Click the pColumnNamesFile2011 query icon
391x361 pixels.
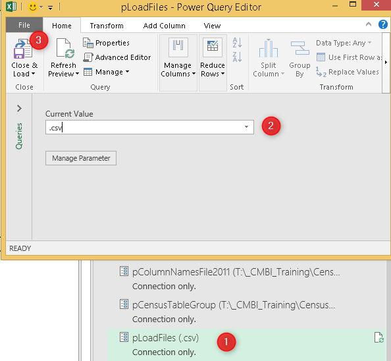click(124, 271)
